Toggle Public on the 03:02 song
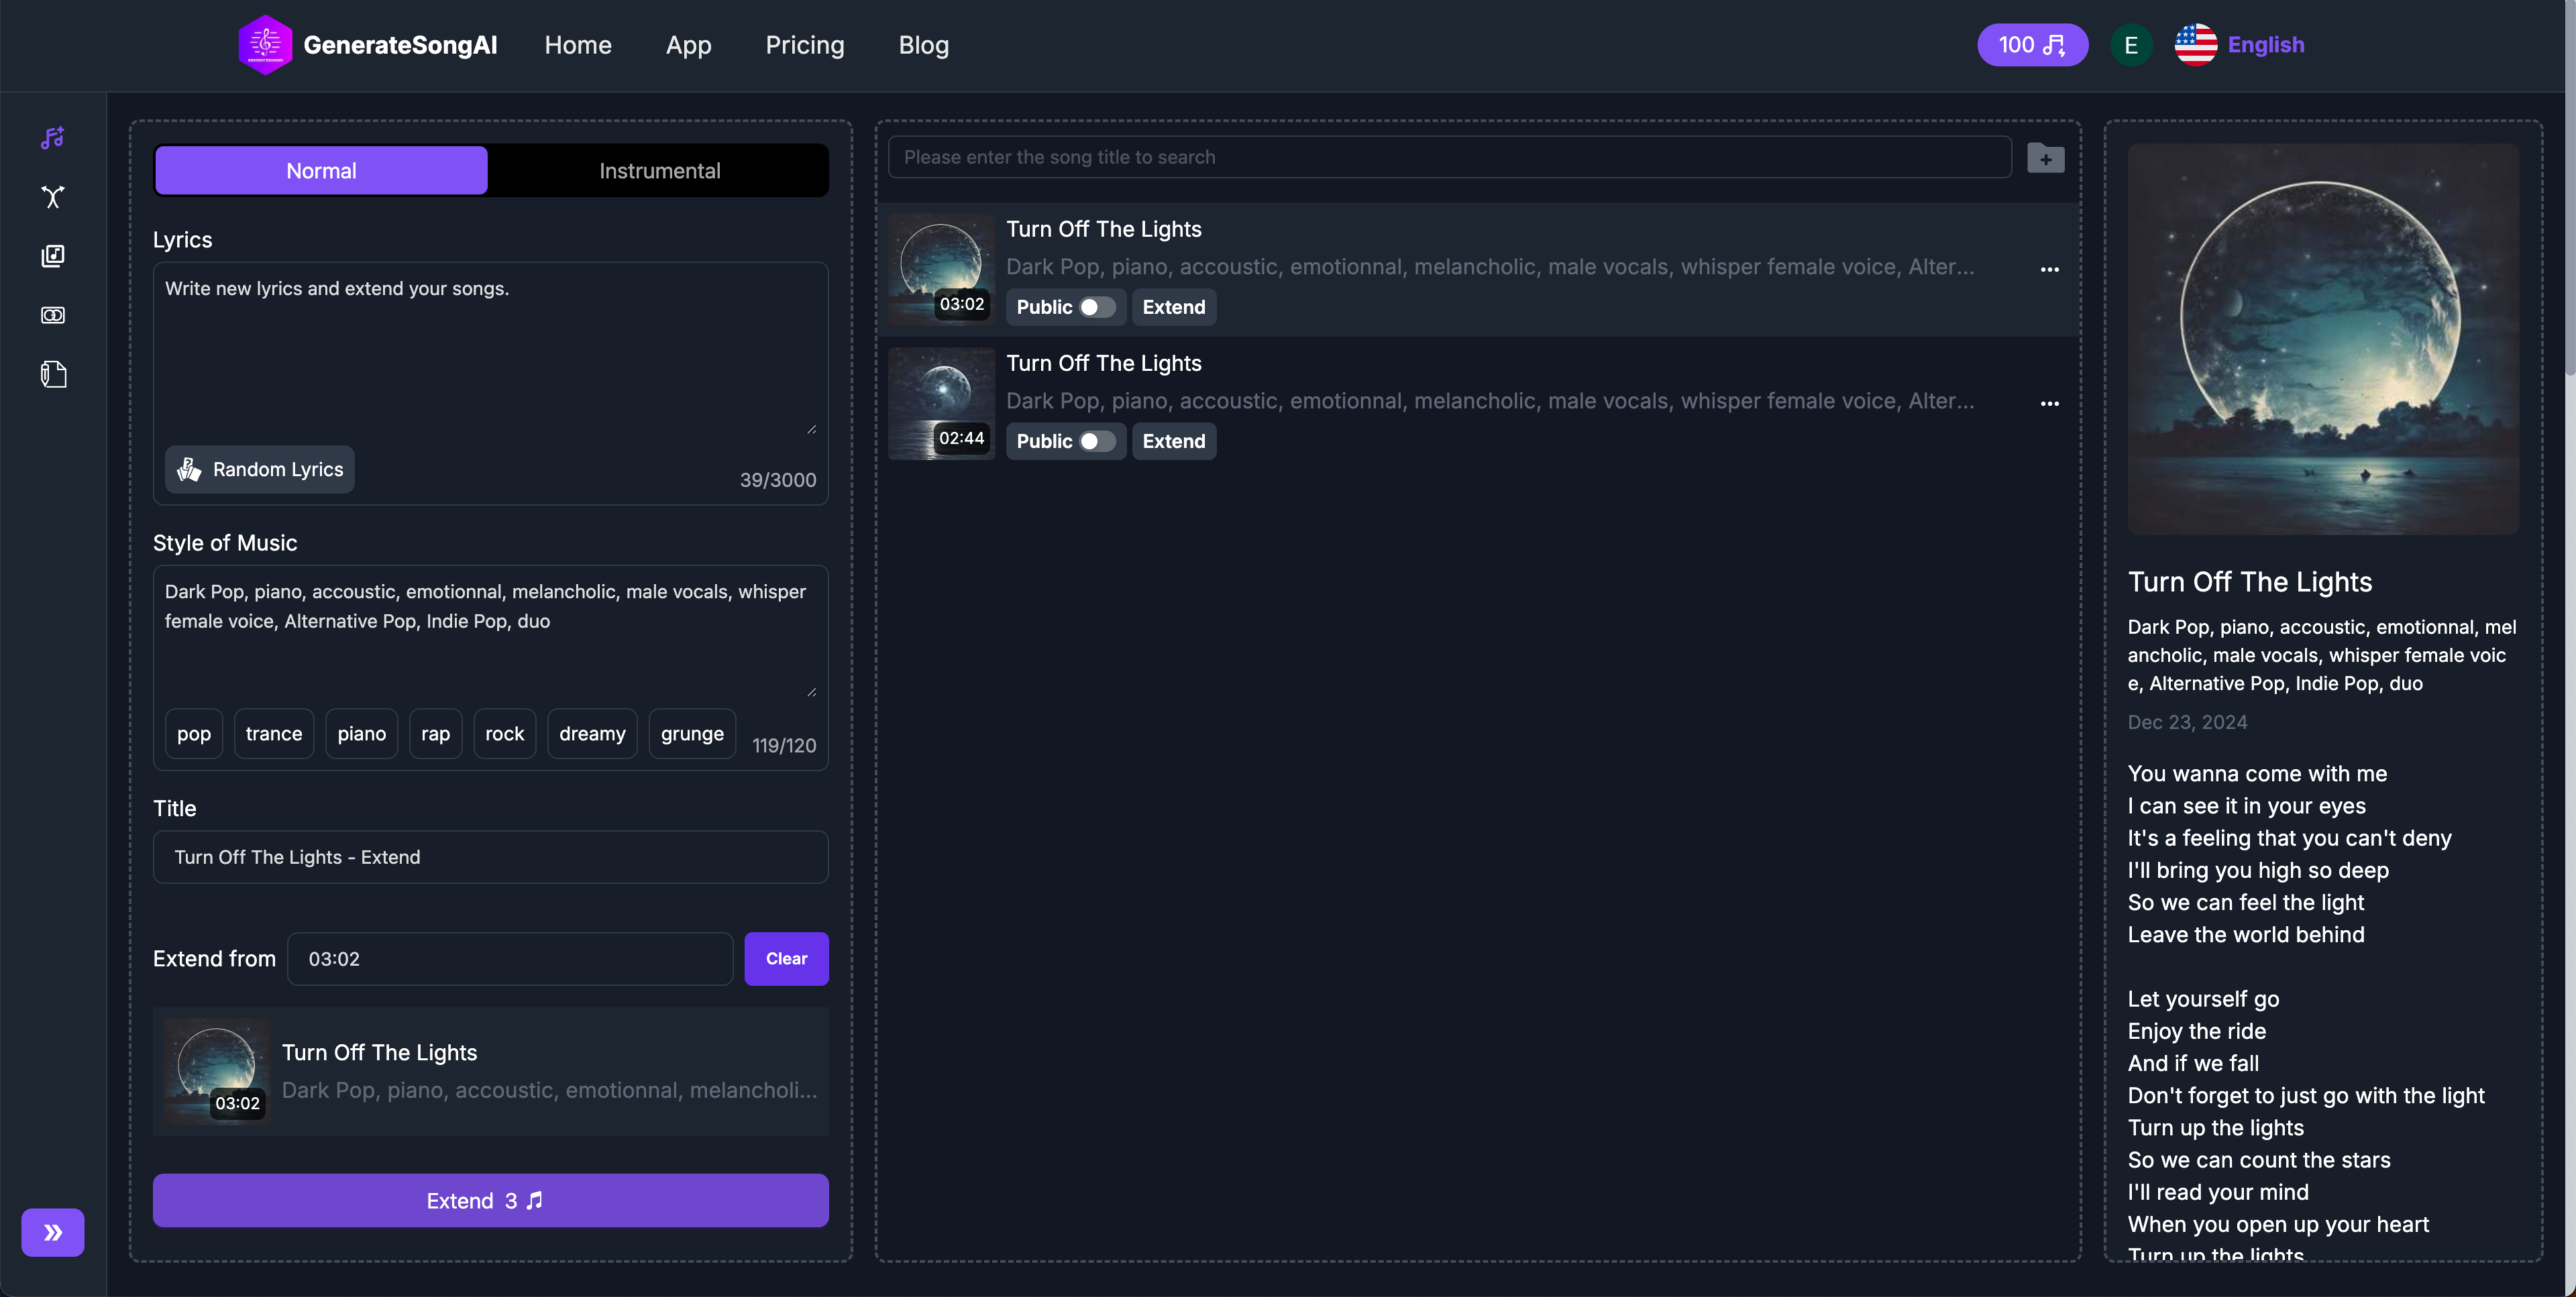The image size is (2576, 1297). point(1096,307)
